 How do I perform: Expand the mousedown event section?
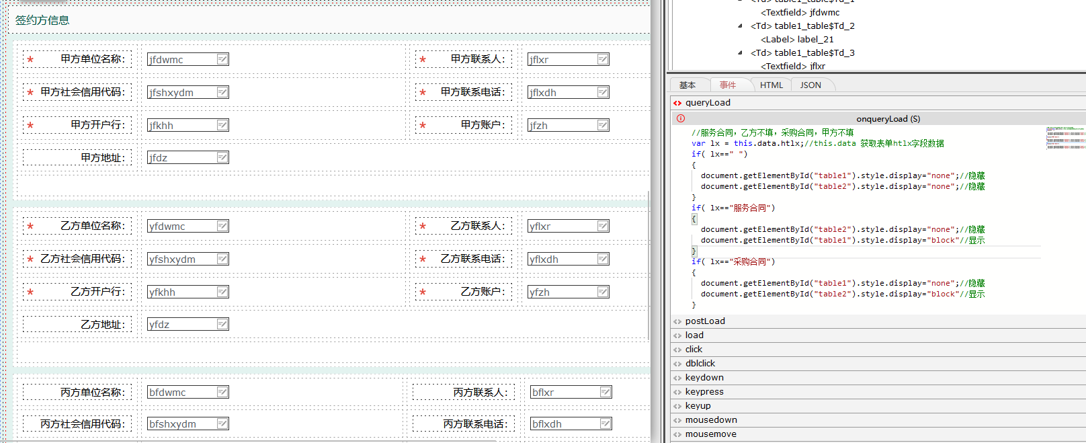(710, 420)
